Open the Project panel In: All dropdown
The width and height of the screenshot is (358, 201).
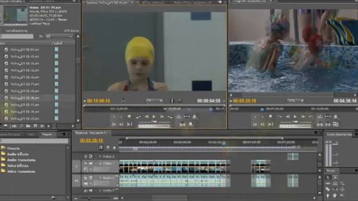pyautogui.click(x=59, y=36)
